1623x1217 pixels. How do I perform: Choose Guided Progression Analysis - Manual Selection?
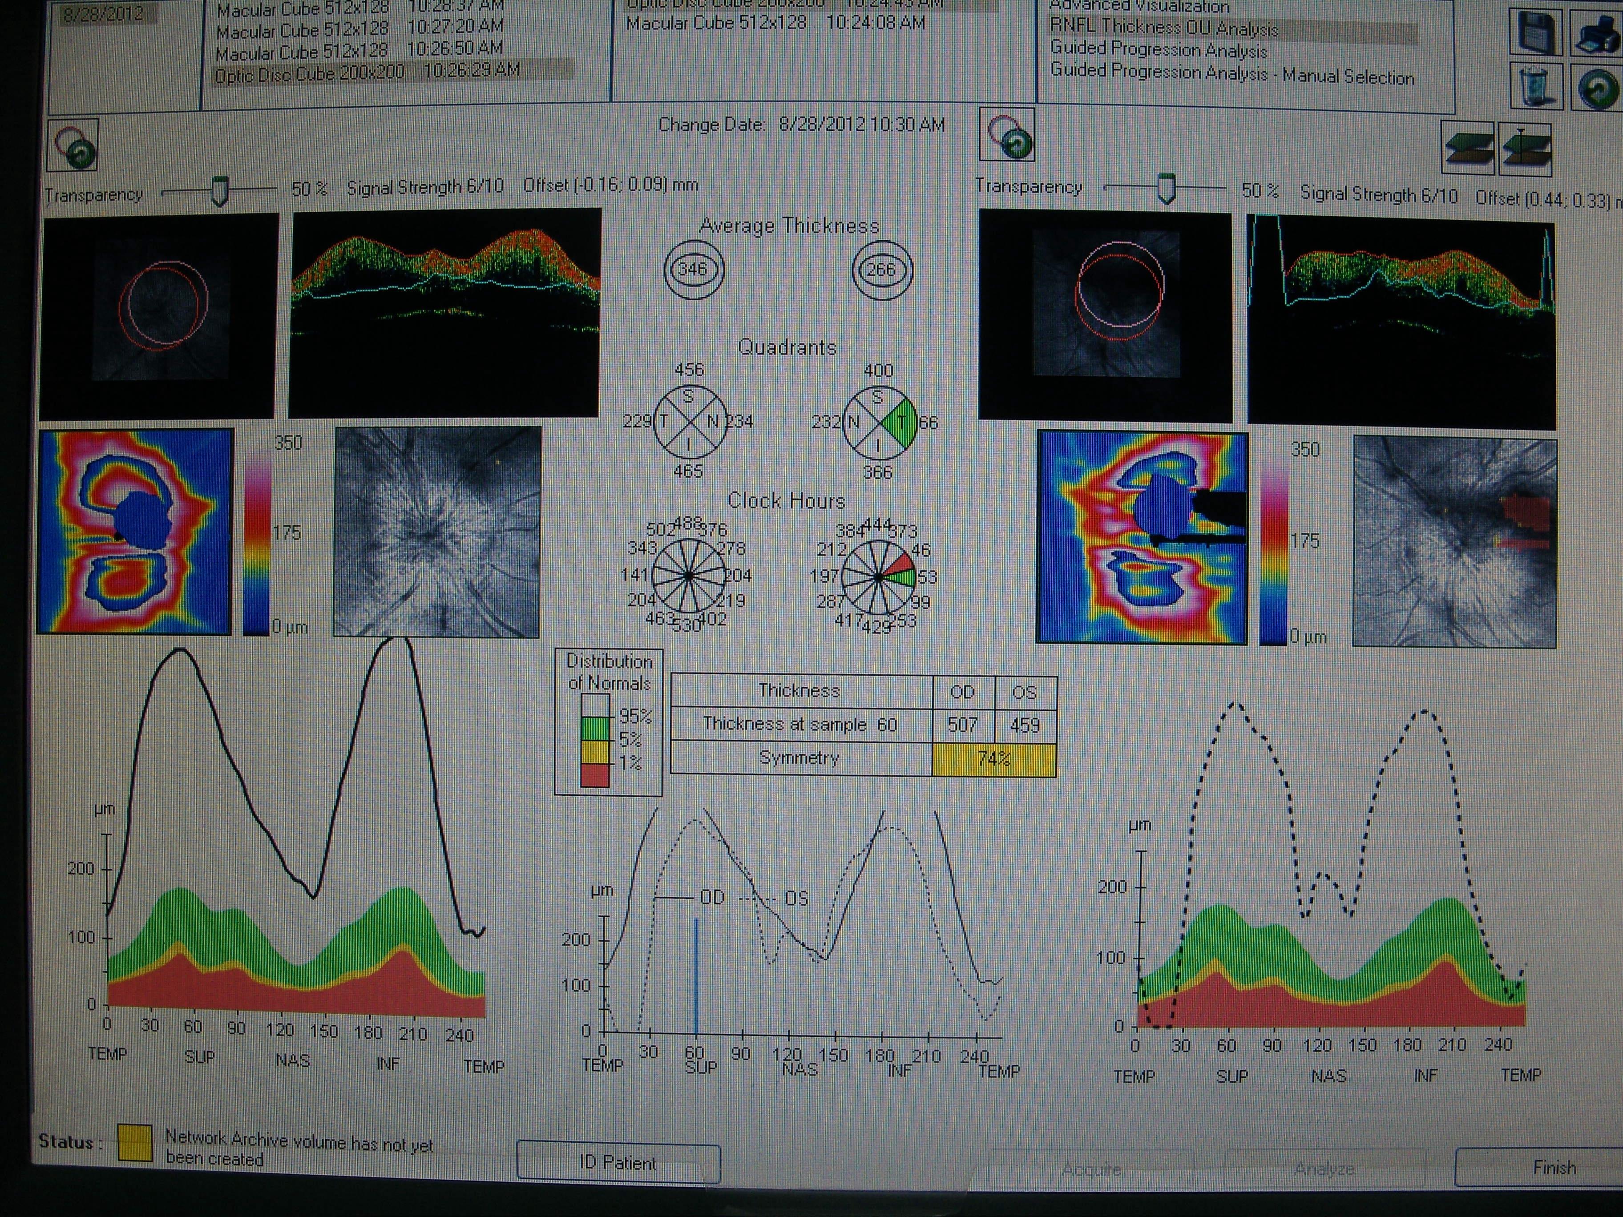coord(1233,73)
